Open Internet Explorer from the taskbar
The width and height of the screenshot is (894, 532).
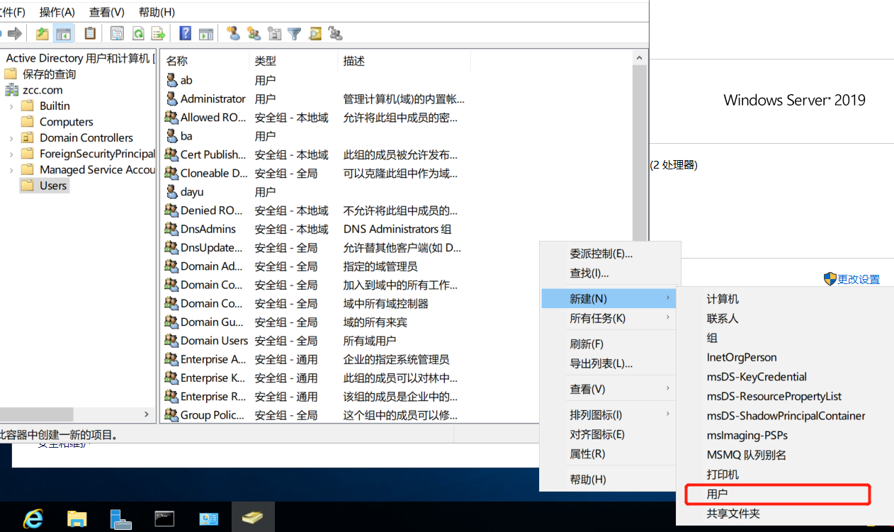click(x=33, y=519)
